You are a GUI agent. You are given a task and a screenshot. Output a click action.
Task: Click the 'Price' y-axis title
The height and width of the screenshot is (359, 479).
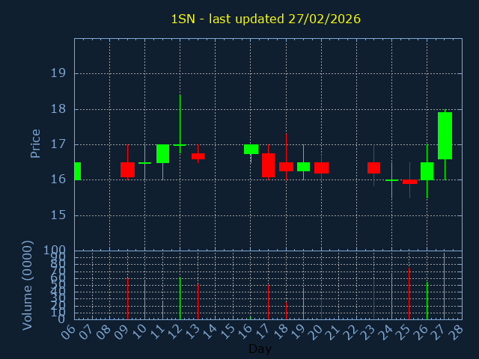click(35, 143)
